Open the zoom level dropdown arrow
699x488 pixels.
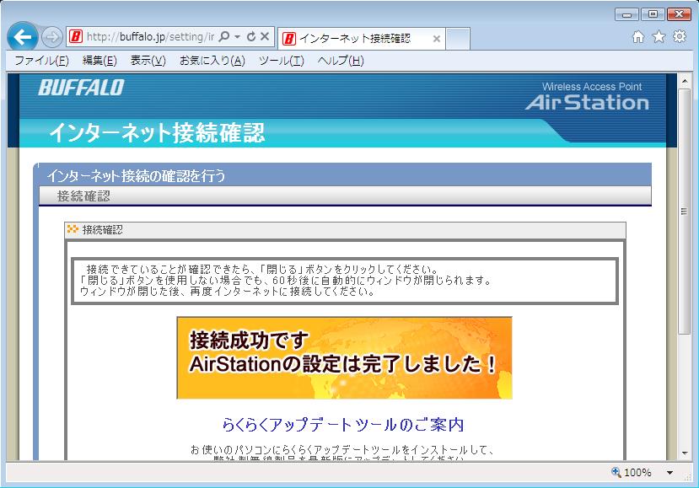(x=669, y=473)
